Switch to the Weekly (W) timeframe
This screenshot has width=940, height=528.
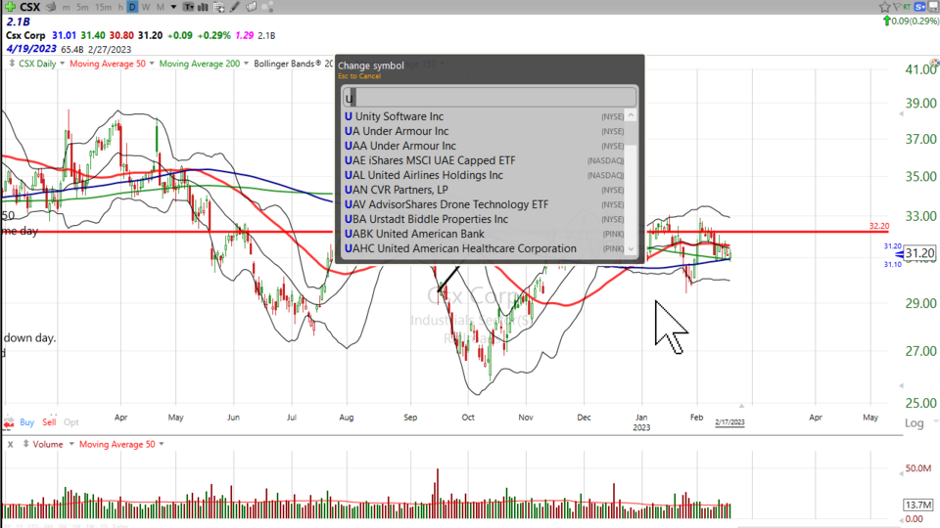pyautogui.click(x=146, y=7)
